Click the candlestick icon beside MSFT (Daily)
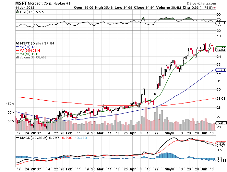 (x=18, y=43)
